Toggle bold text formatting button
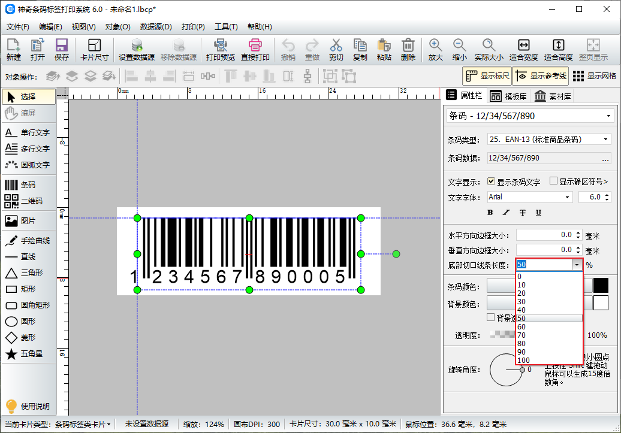The width and height of the screenshot is (621, 433). coord(490,213)
